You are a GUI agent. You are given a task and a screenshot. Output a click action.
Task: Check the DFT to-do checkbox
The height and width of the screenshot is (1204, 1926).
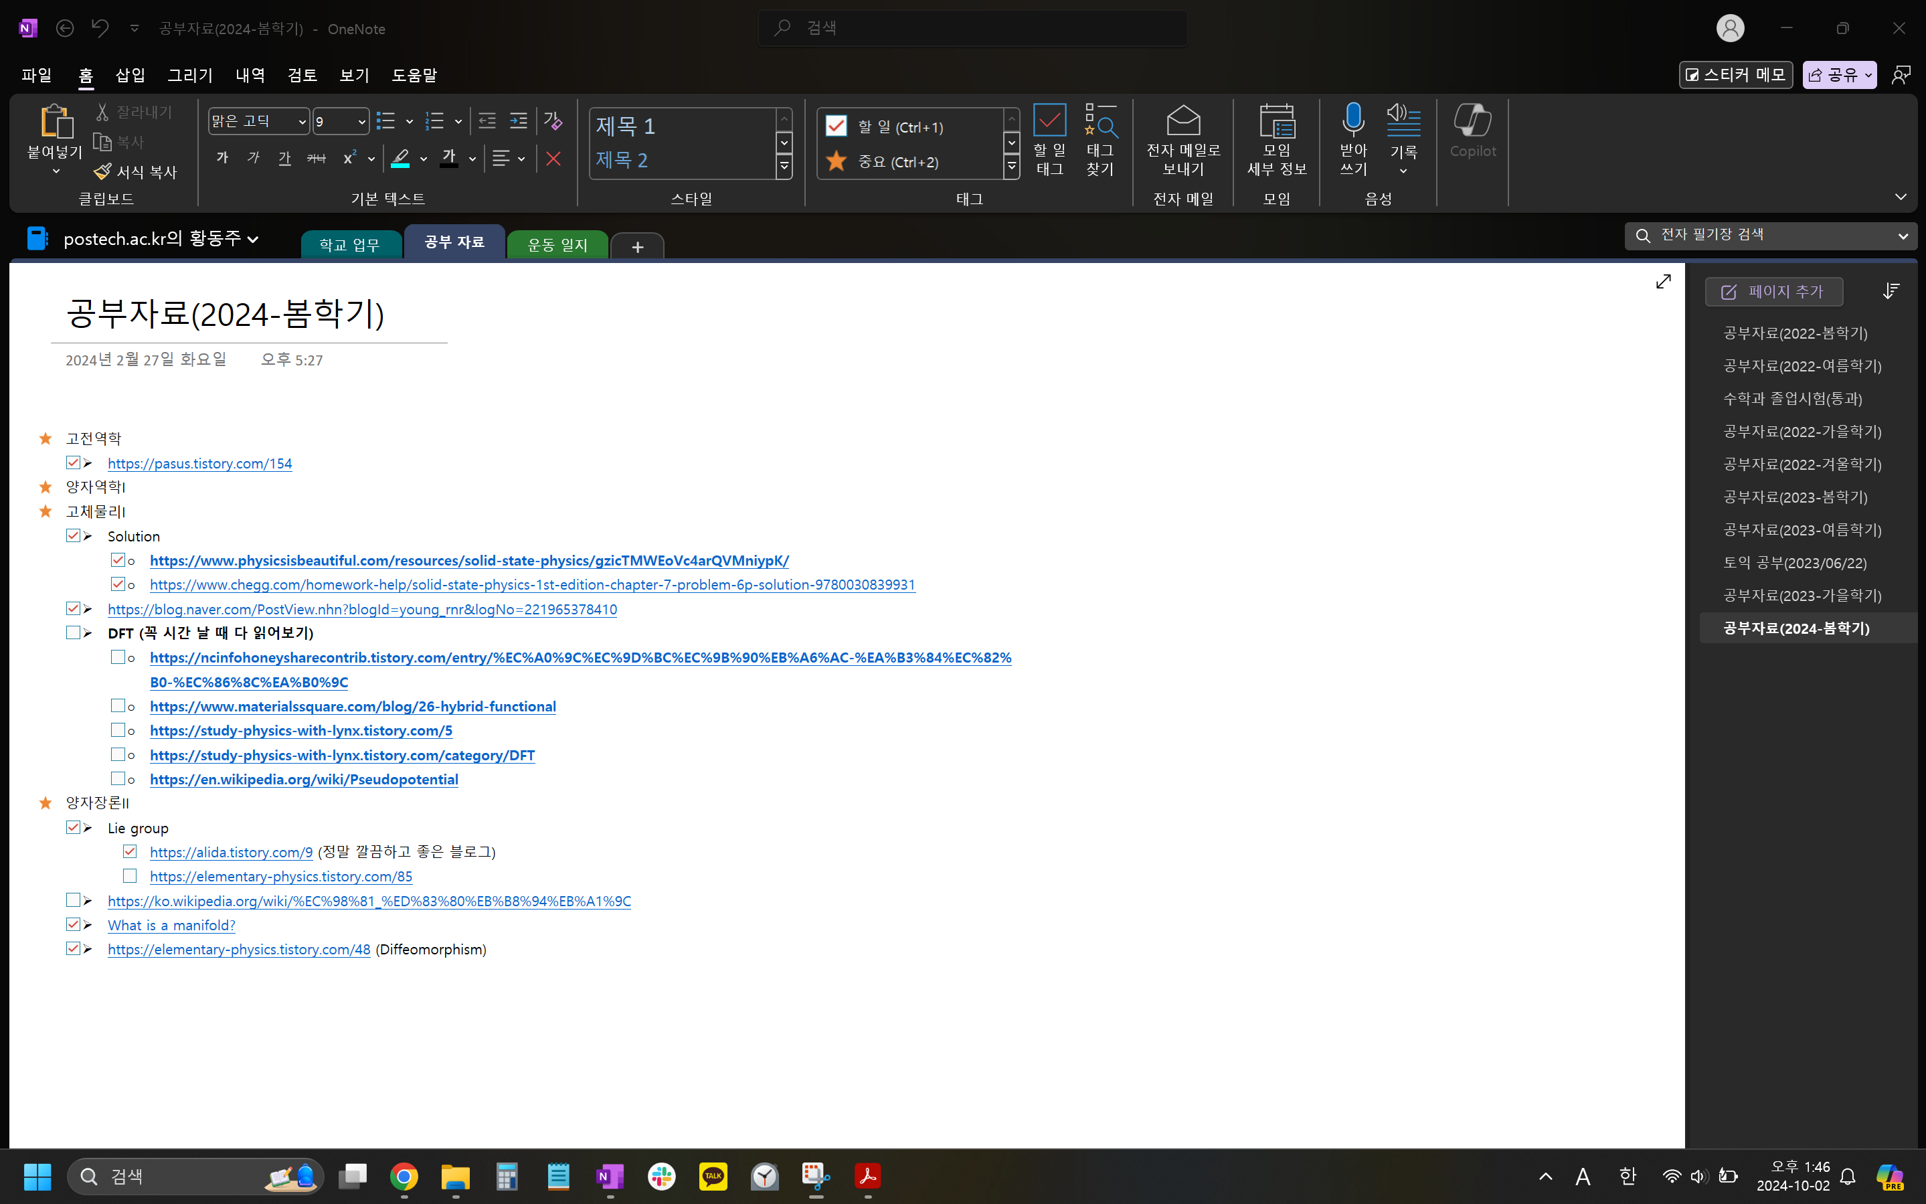click(x=72, y=633)
